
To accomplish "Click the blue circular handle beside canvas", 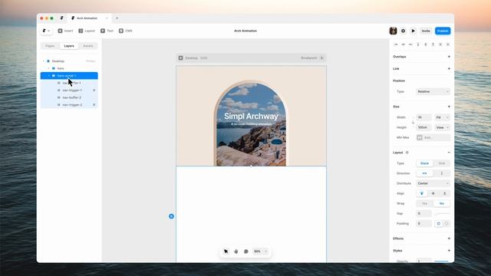I will (171, 216).
